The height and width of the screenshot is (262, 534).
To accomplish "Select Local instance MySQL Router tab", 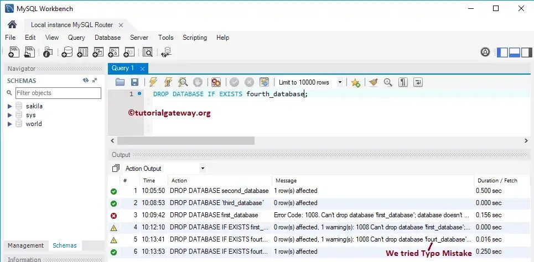I will point(72,25).
